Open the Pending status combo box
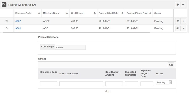 [x=164, y=82]
